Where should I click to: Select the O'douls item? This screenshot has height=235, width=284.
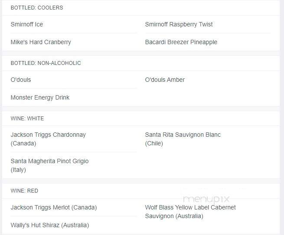21,80
